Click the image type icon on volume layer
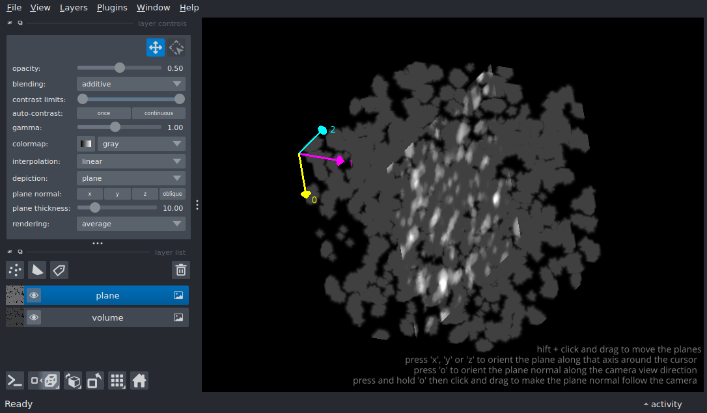The width and height of the screenshot is (707, 413). [178, 317]
